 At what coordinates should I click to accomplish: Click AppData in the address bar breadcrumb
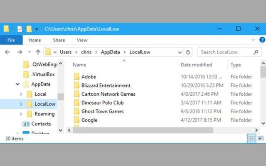pos(111,52)
